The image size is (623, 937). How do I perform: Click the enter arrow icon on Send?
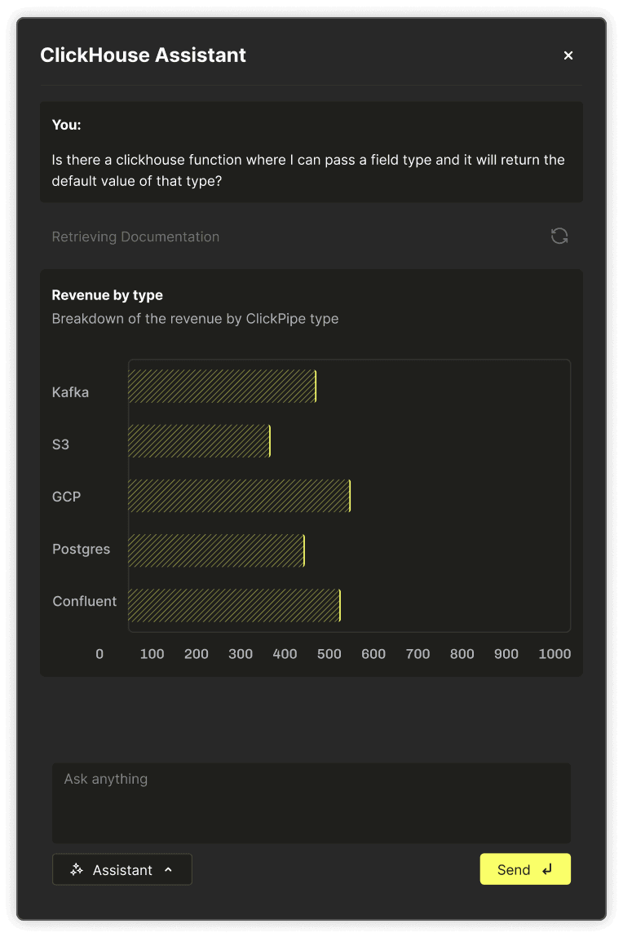[547, 869]
